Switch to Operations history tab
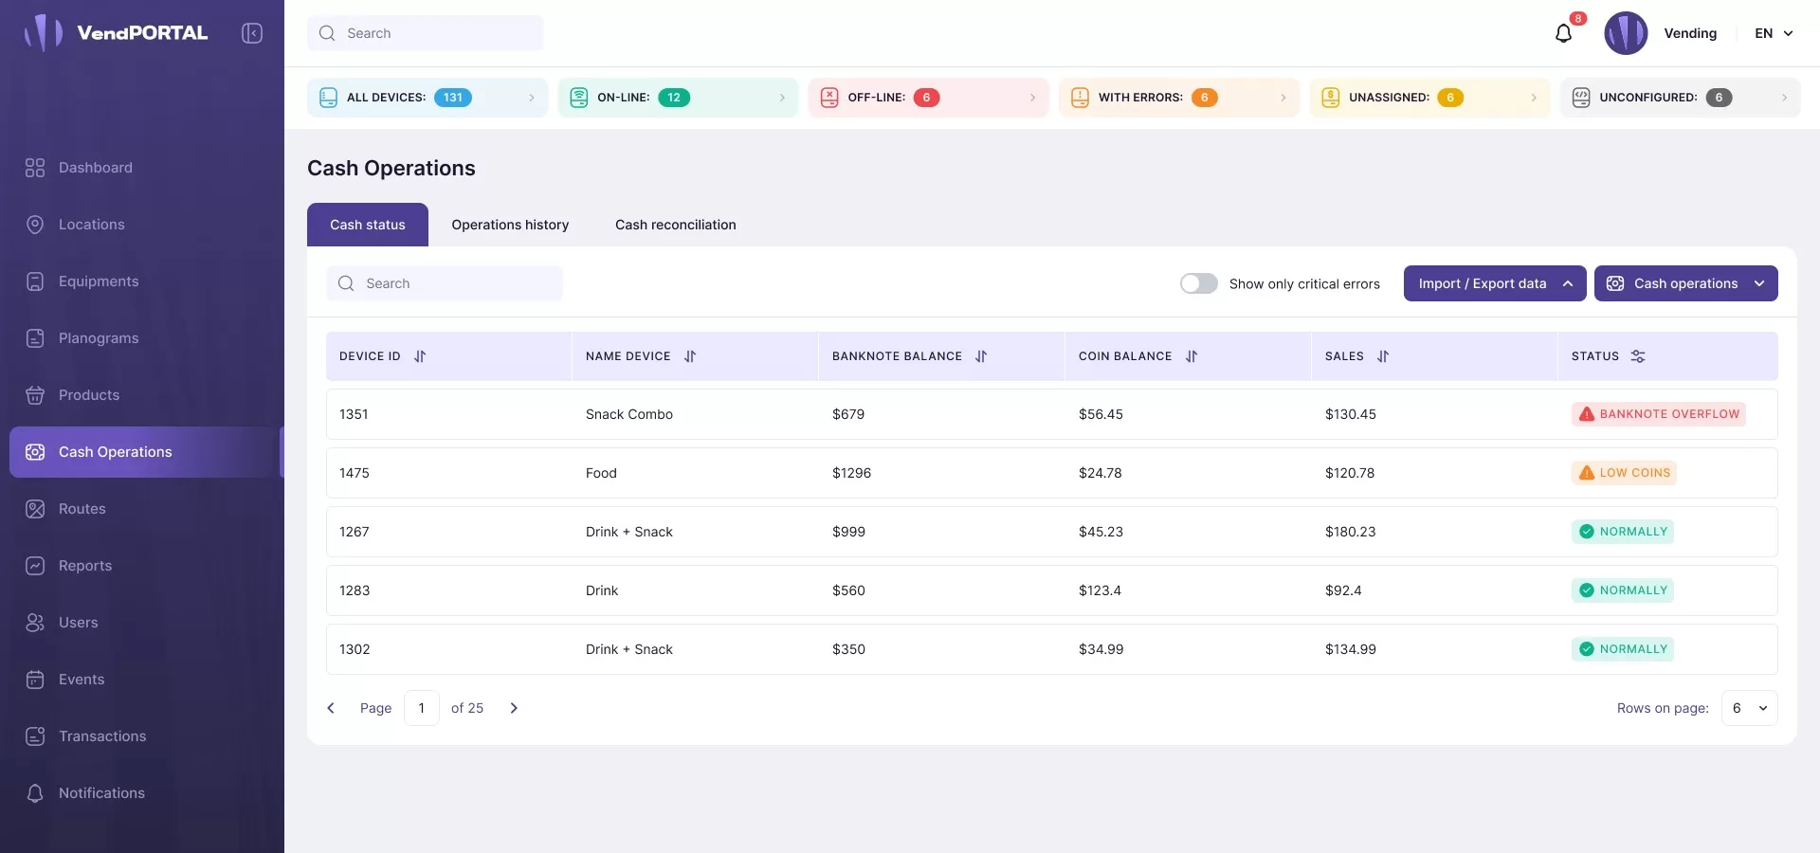Image resolution: width=1820 pixels, height=853 pixels. 510,225
